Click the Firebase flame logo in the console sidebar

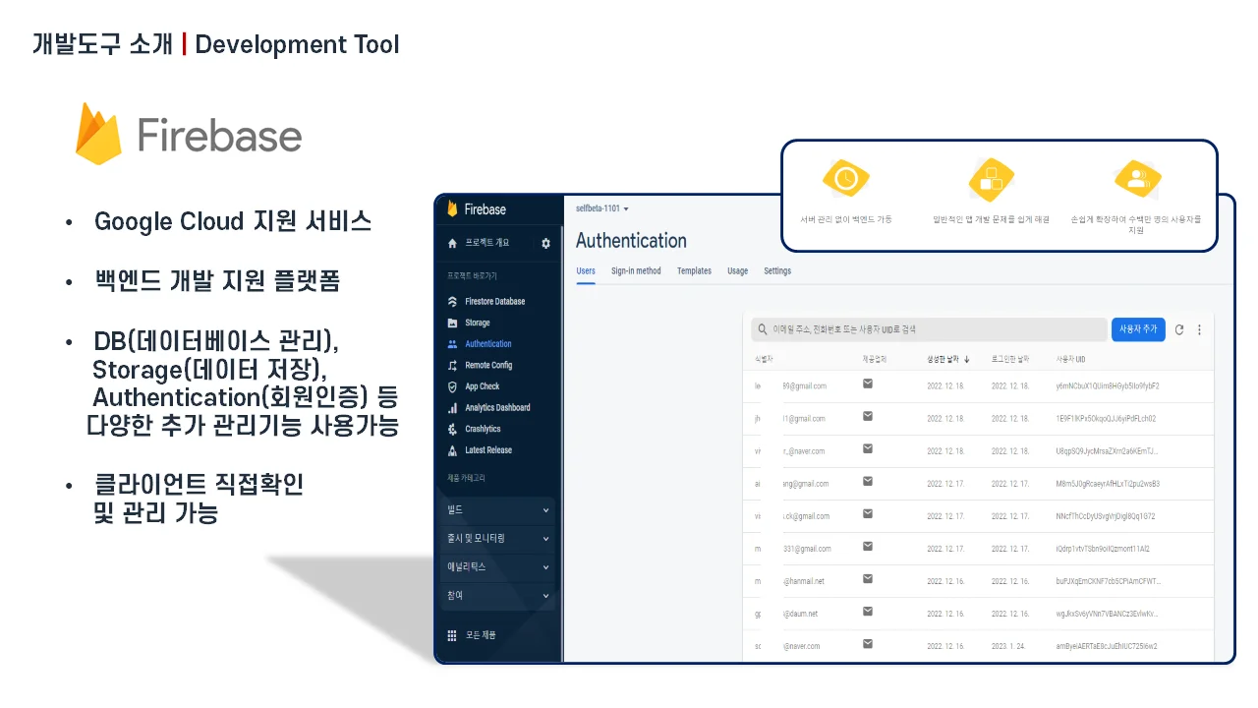[x=452, y=208]
